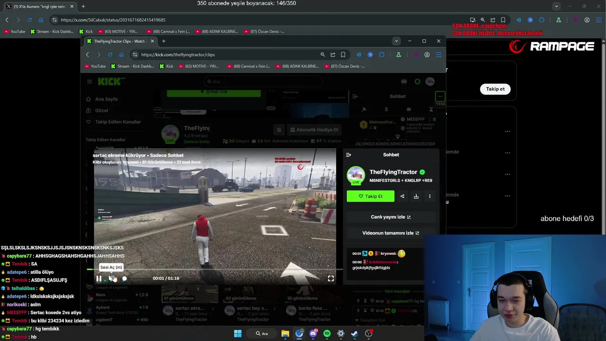Image resolution: width=606 pixels, height=341 pixels.
Task: Open the Kick window browser menu
Action: (438, 54)
